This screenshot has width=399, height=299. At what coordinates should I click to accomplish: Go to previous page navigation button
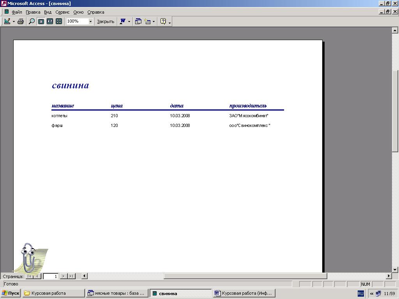[x=37, y=276]
